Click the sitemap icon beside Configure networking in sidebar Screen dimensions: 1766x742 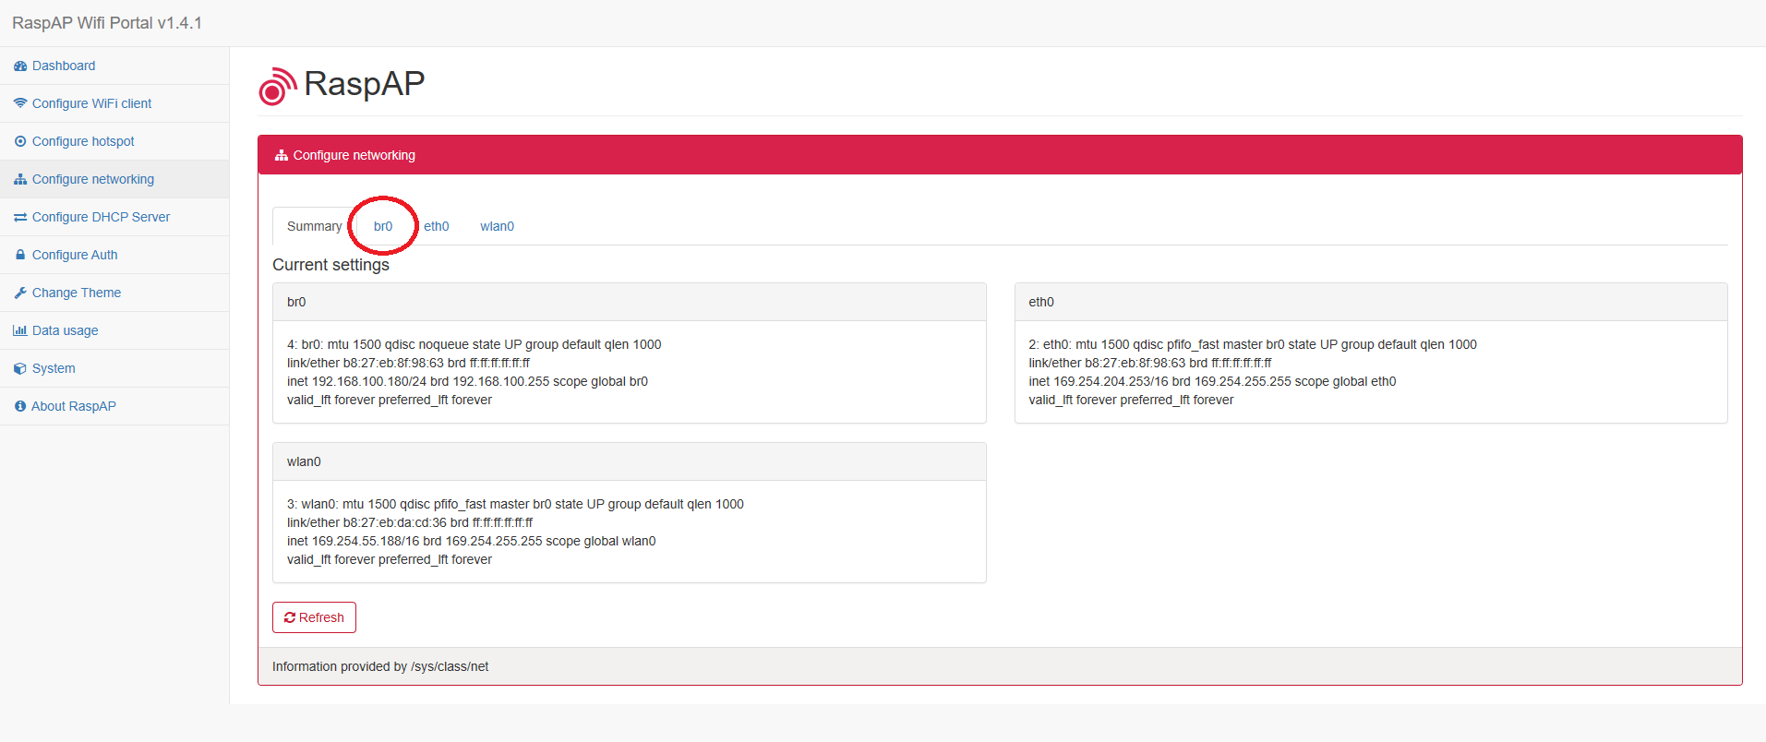tap(20, 179)
